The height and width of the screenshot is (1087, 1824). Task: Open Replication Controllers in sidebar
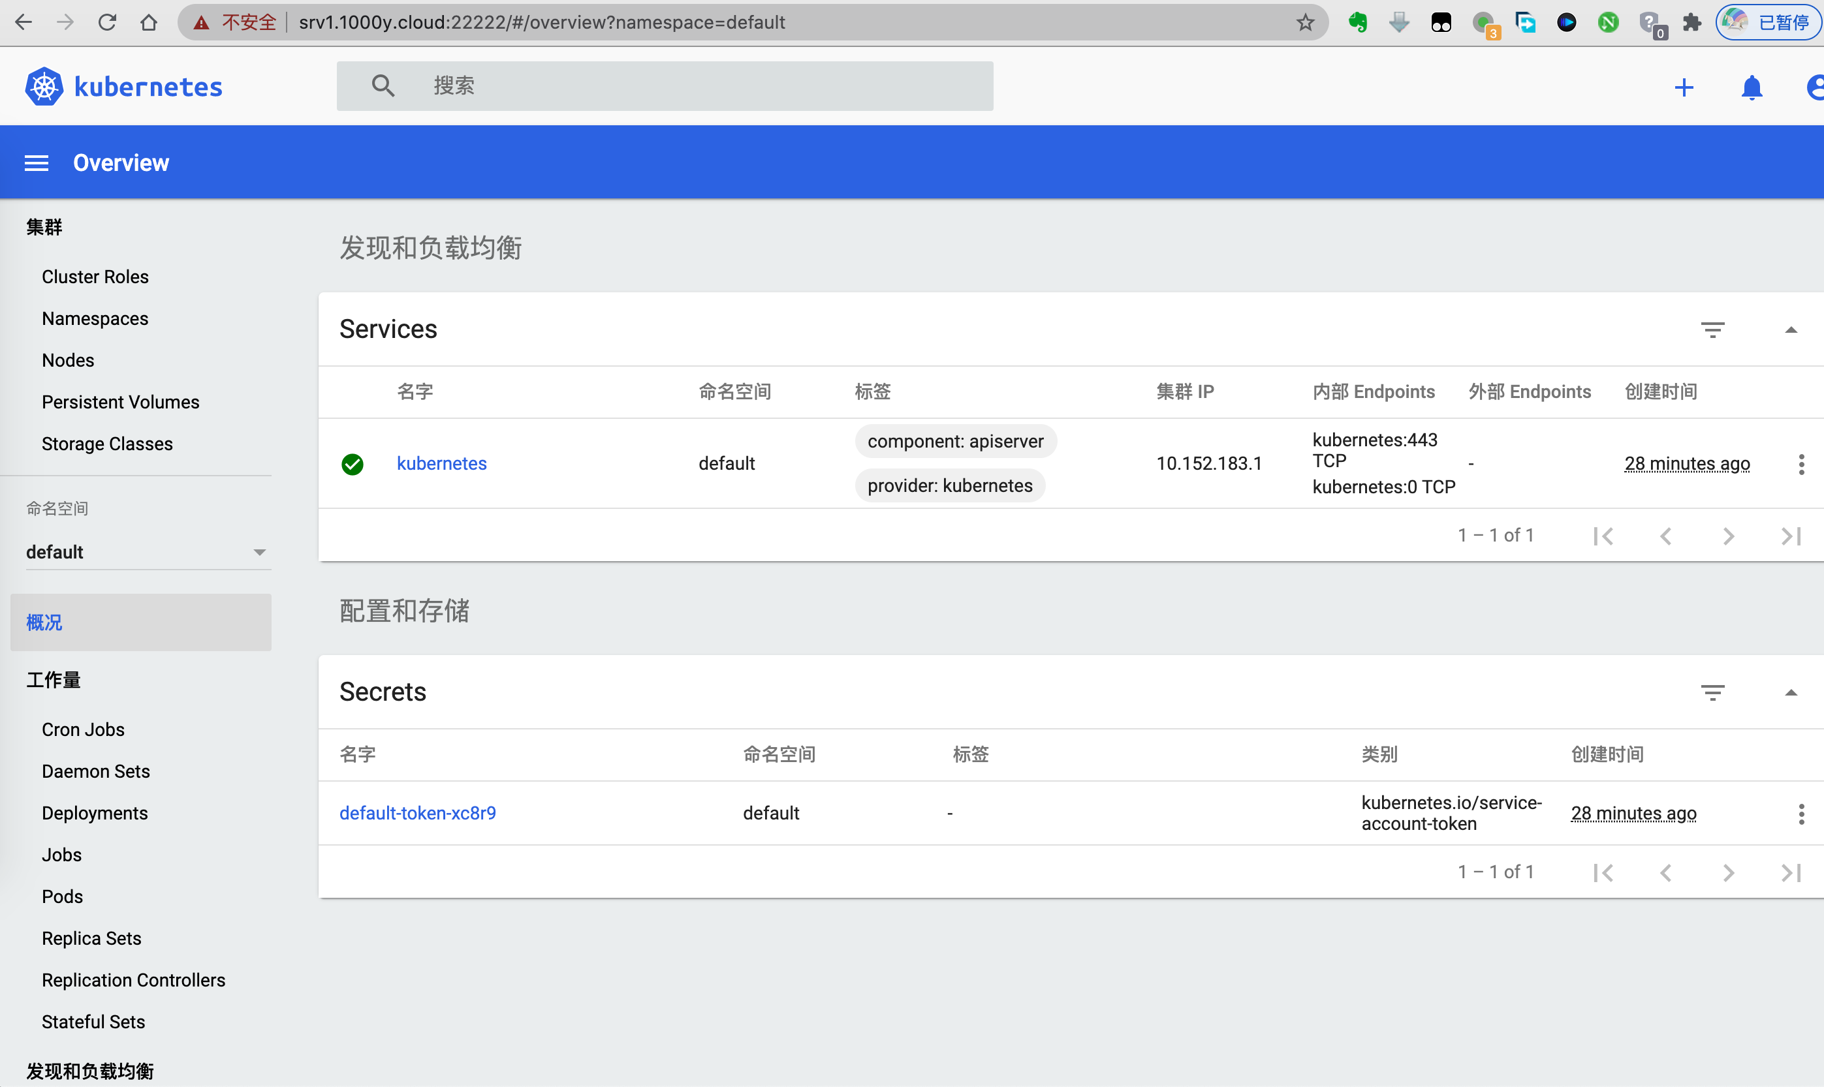133,980
